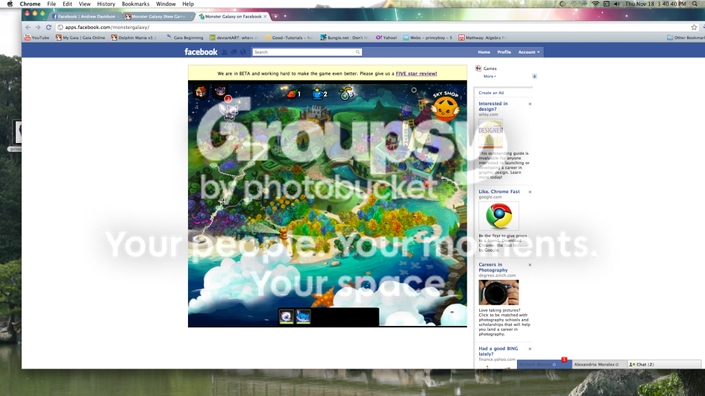
Task: Bookmark this page with the star icon
Action: click(x=694, y=27)
